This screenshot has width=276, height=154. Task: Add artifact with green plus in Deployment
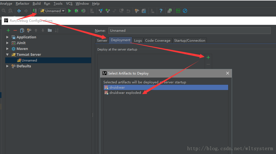click(208, 57)
